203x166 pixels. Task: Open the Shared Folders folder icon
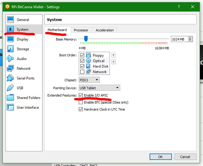point(10,97)
